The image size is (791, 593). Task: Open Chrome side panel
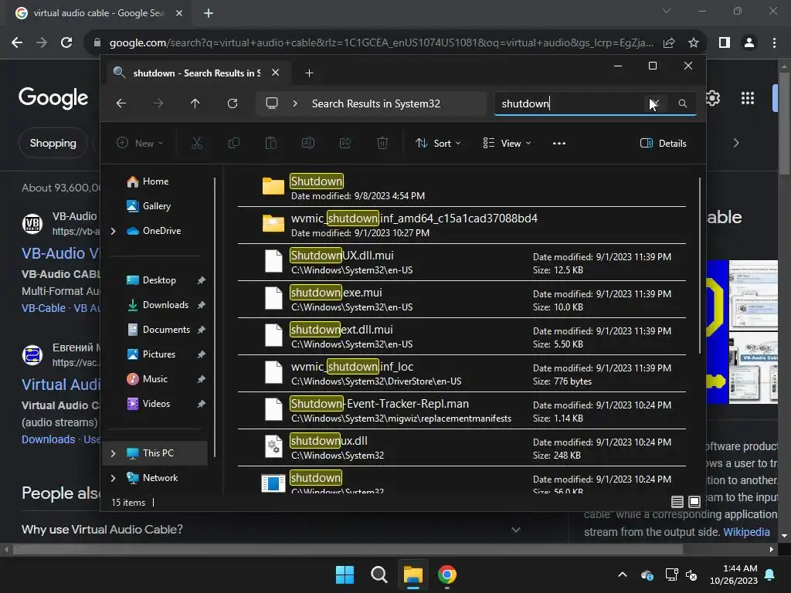click(725, 43)
